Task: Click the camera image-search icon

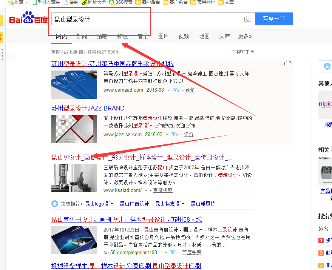Action: 247,19
